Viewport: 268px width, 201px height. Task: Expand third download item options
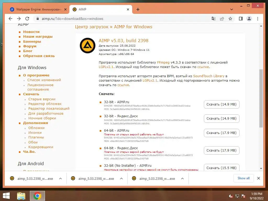tap(182, 178)
